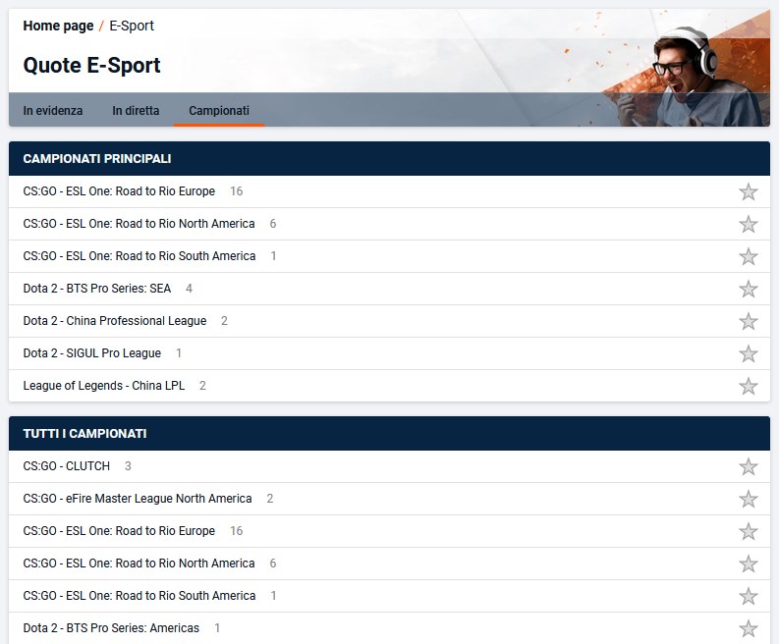Favorite CS:GO ESL One Road to Rio Europe in Campionati Principali
This screenshot has width=779, height=644.
748,191
